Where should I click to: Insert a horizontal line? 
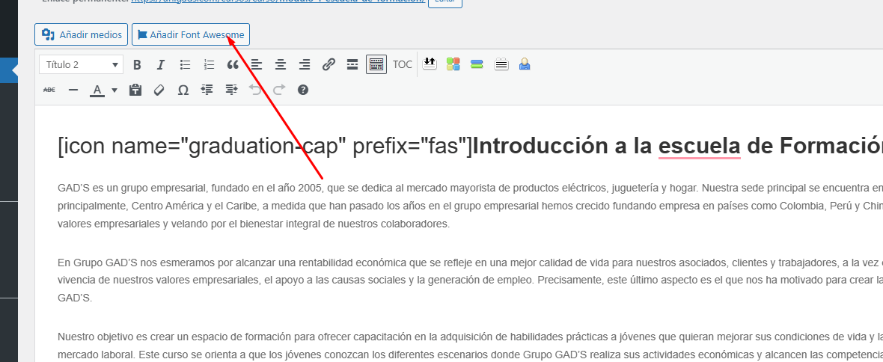[x=73, y=90]
